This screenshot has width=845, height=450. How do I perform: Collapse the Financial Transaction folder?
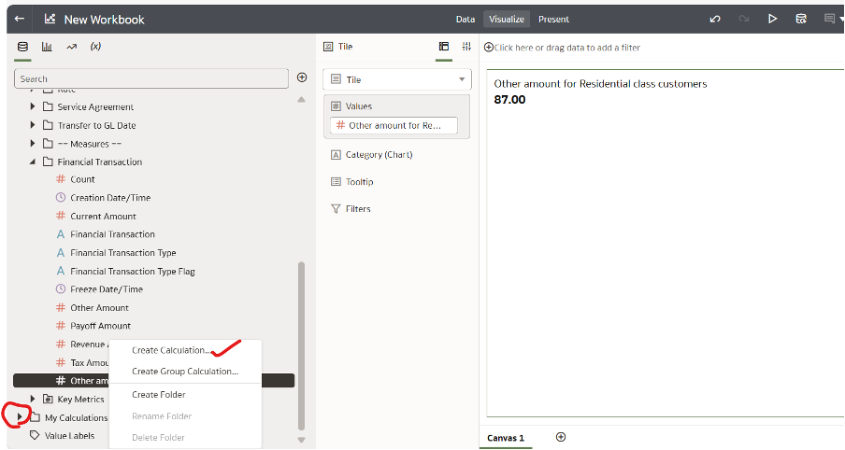[33, 162]
